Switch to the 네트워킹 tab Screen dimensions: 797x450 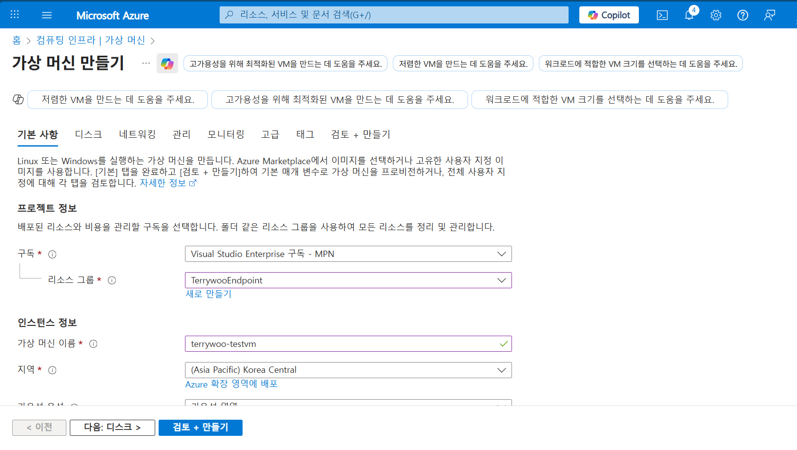(137, 134)
